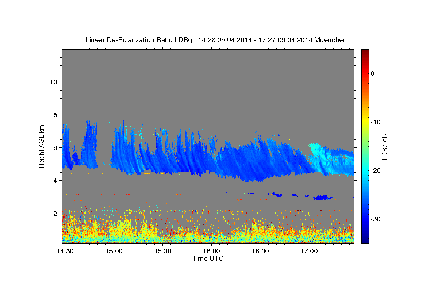Image resolution: width=438 pixels, height=292 pixels.
Task: Click the colorbar '-20' label
Action: tap(376, 170)
